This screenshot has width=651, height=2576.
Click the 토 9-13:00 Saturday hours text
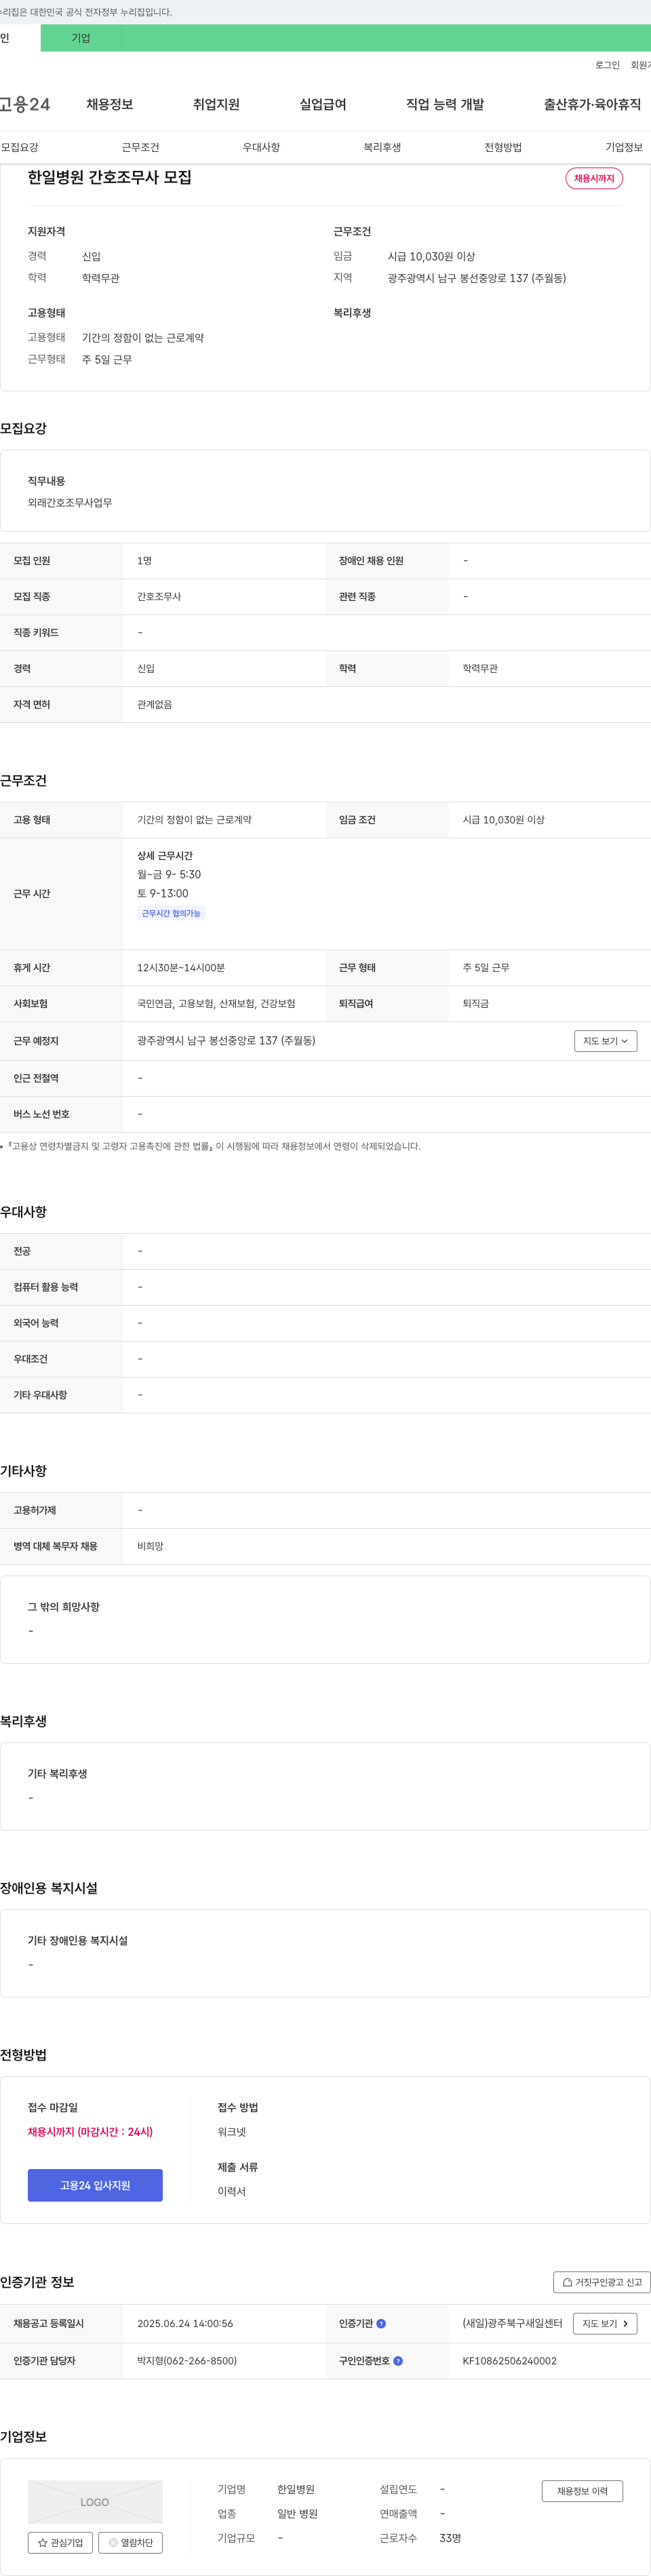[163, 894]
